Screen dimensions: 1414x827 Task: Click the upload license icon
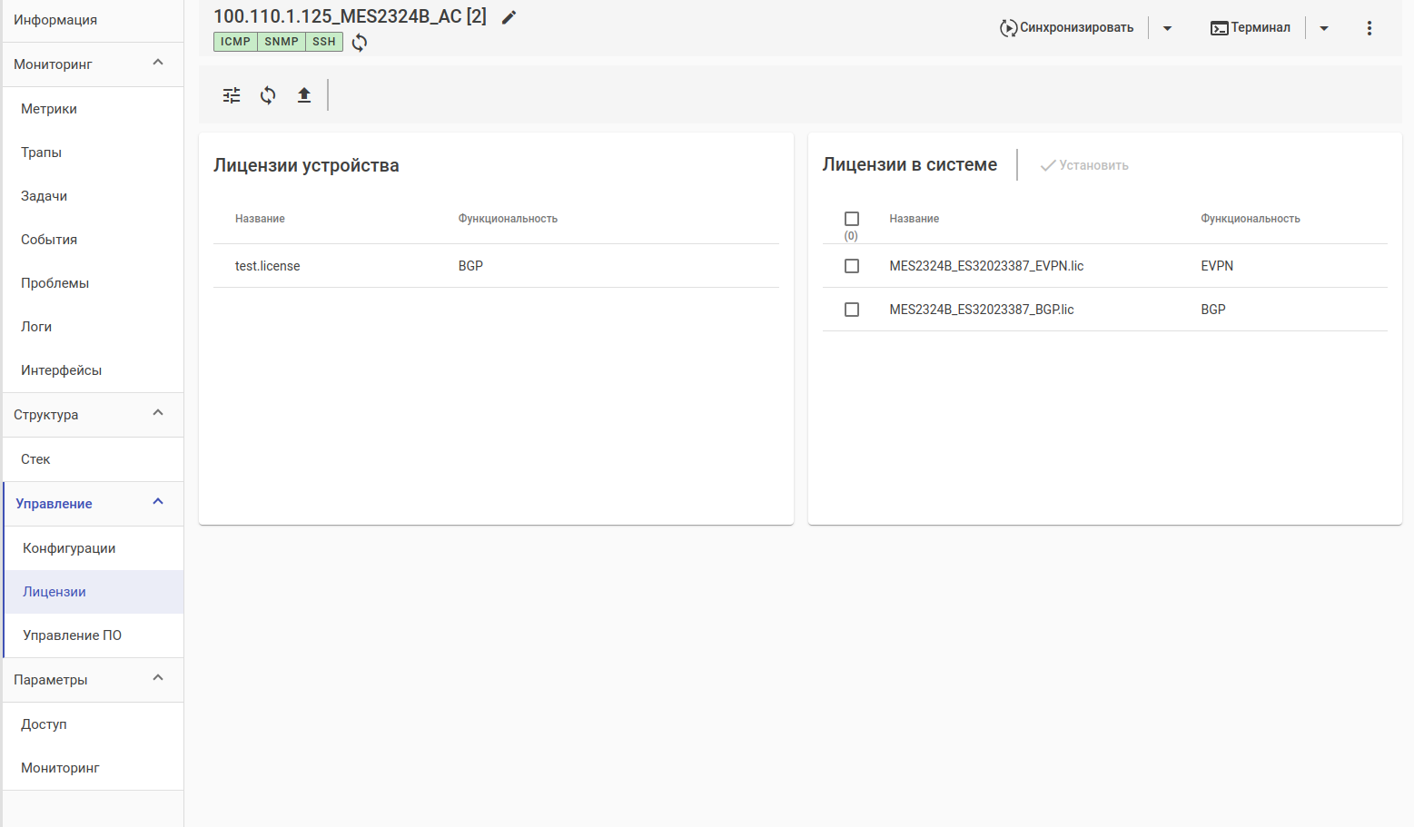tap(304, 95)
